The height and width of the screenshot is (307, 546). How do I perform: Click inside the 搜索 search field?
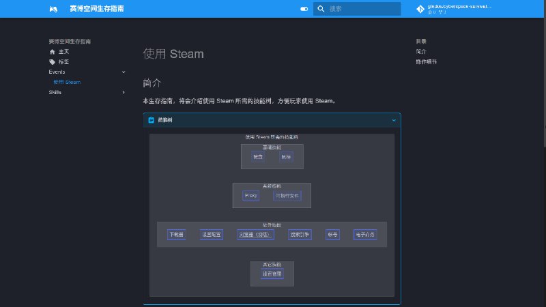click(x=362, y=9)
